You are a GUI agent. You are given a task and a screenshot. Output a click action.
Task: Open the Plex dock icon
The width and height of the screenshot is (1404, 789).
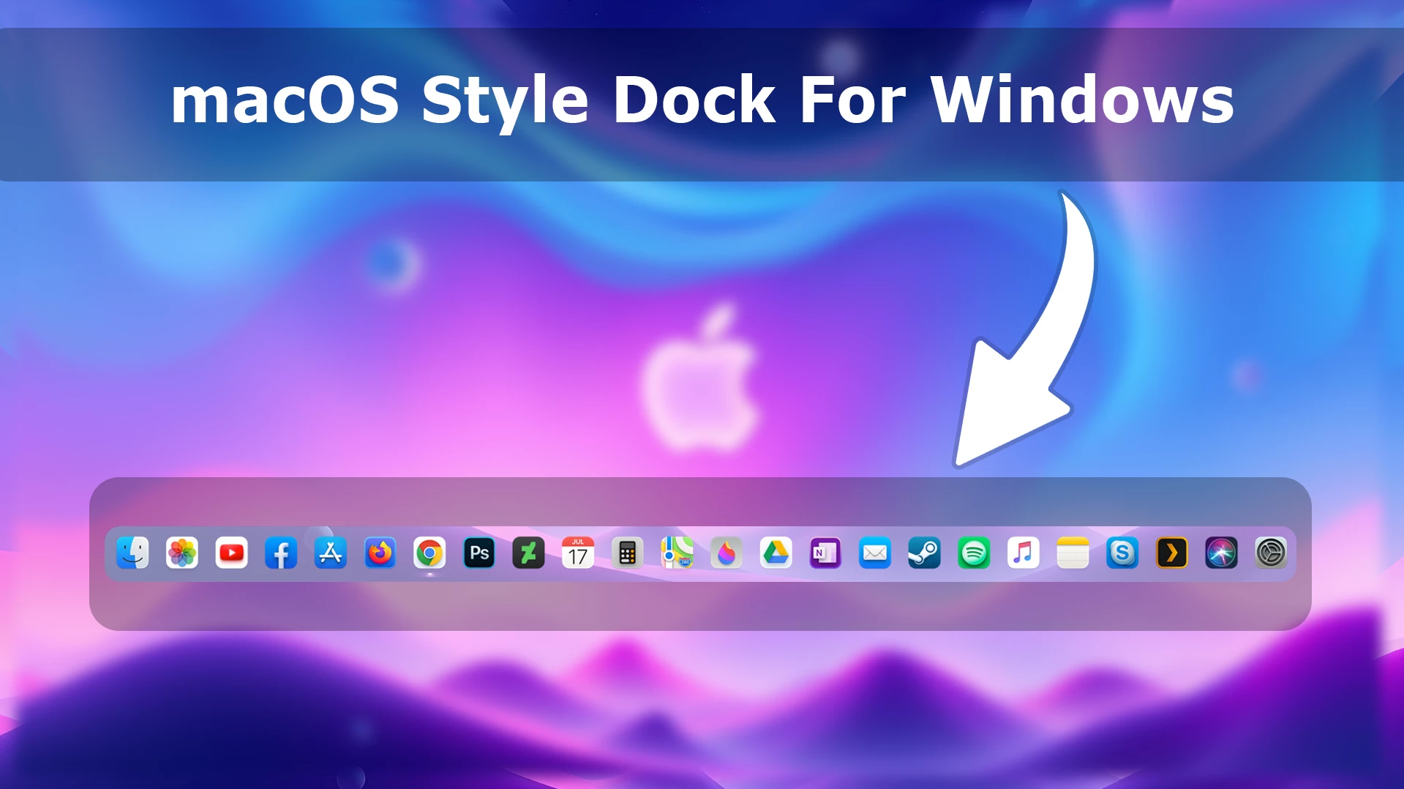(1171, 553)
